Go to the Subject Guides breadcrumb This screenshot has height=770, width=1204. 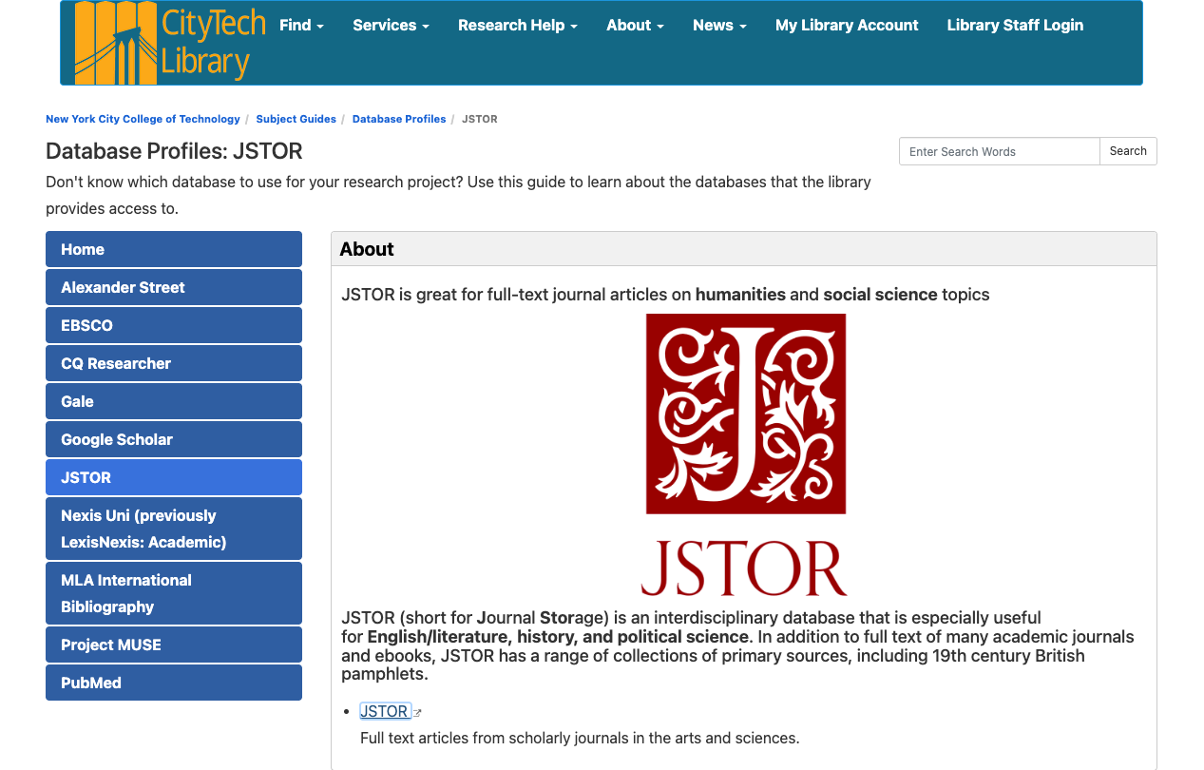click(296, 119)
